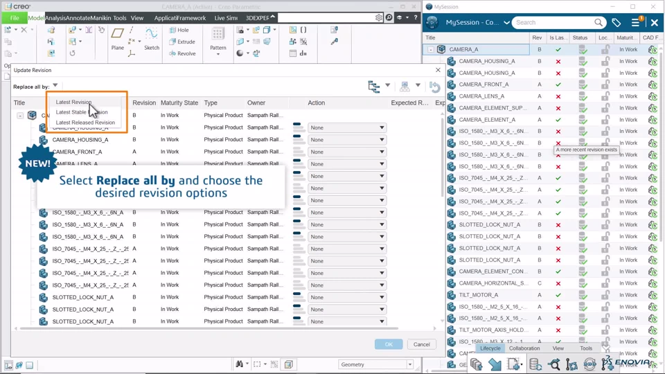Click the status icon for CAMERA_LENS_A in MySession
665x374 pixels.
(x=583, y=96)
